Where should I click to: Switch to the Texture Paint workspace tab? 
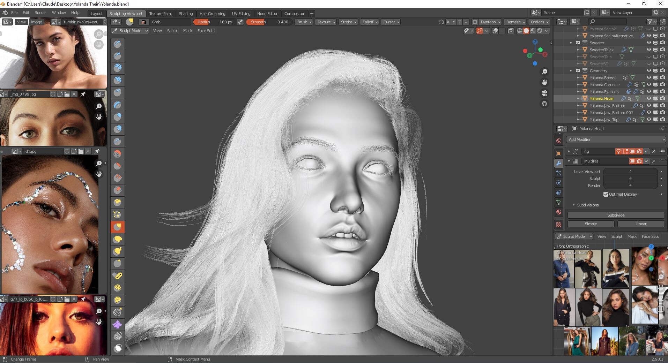click(161, 14)
